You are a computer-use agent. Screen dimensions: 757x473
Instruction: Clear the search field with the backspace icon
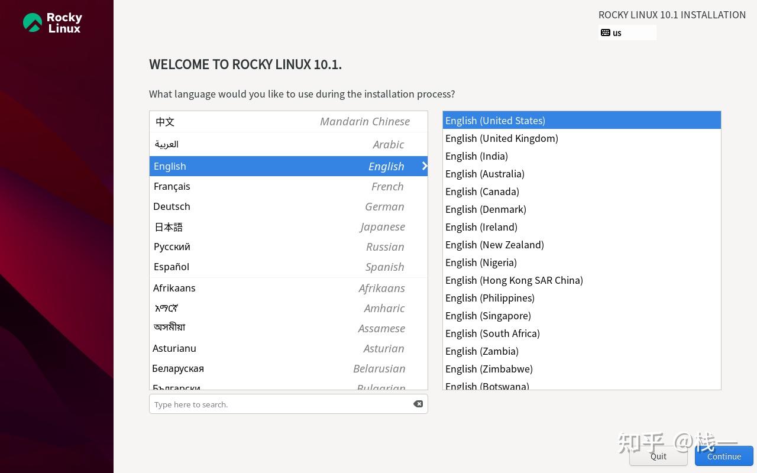418,404
